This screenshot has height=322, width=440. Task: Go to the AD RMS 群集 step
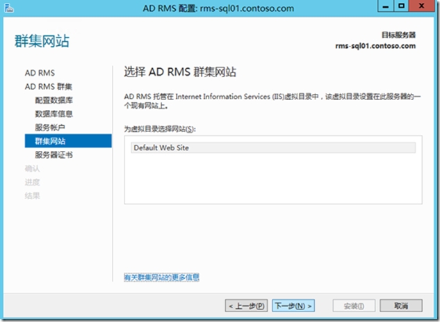48,87
